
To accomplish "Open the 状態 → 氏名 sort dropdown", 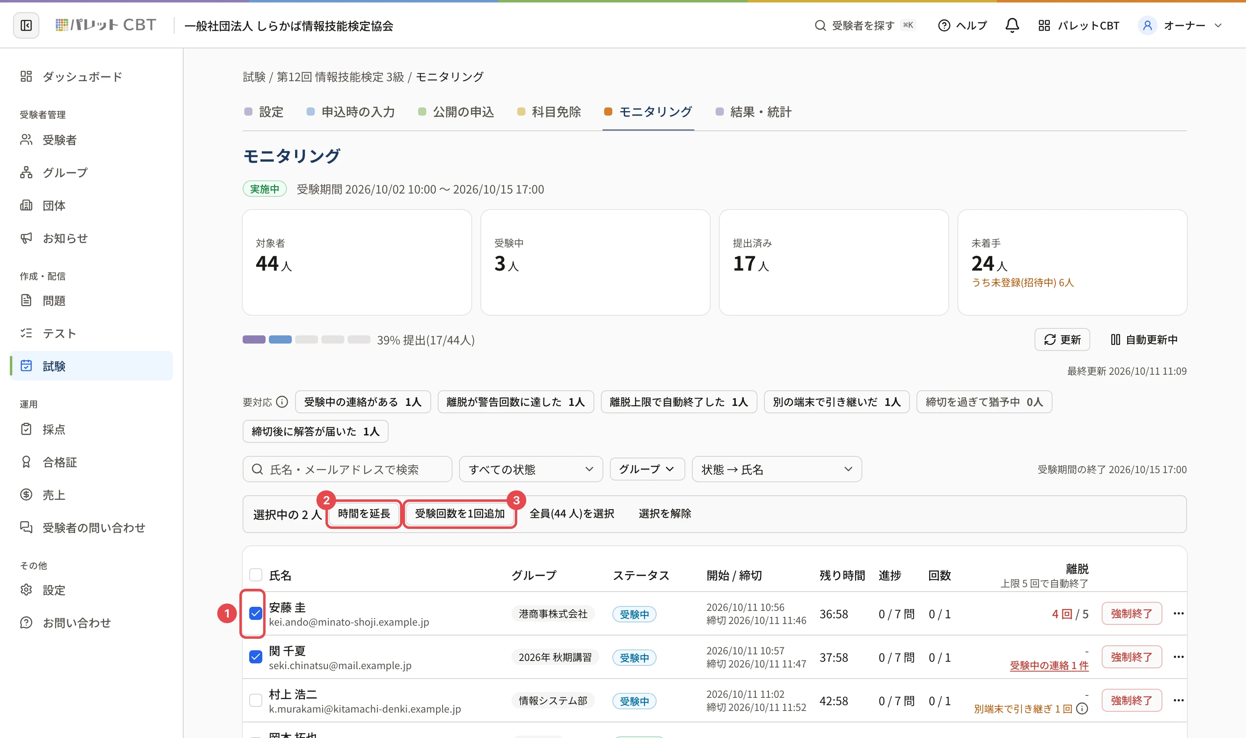I will click(777, 469).
